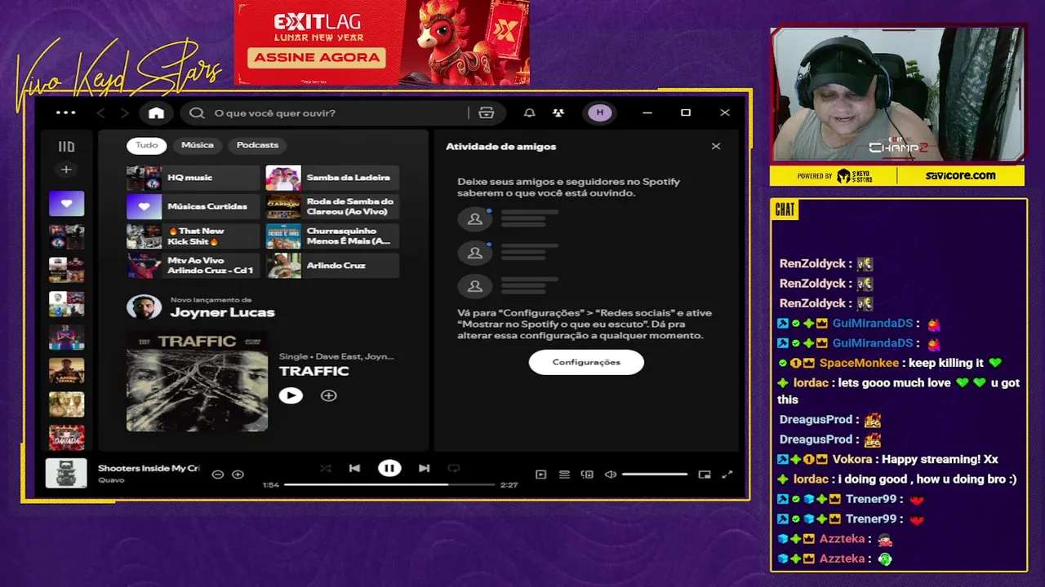This screenshot has height=587, width=1045.
Task: Adjust the volume slider
Action: pyautogui.click(x=655, y=474)
